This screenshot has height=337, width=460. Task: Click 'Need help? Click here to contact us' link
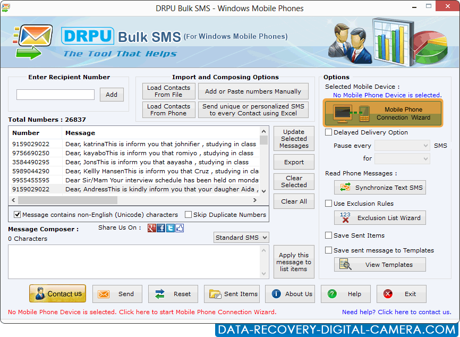(x=396, y=312)
